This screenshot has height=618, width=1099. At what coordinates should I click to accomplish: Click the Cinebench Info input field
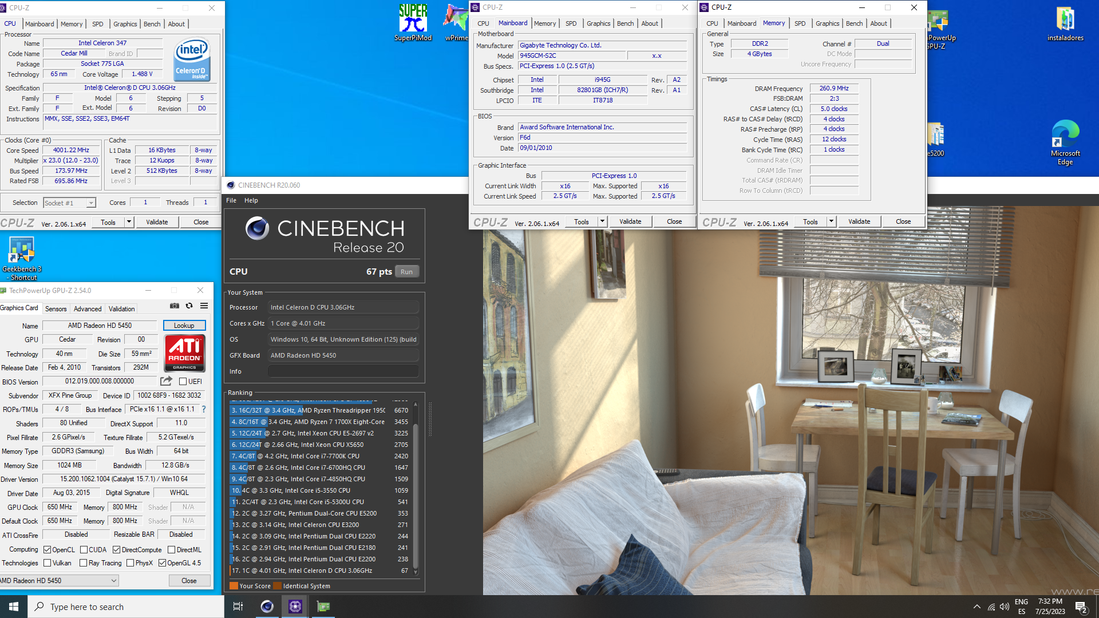343,371
